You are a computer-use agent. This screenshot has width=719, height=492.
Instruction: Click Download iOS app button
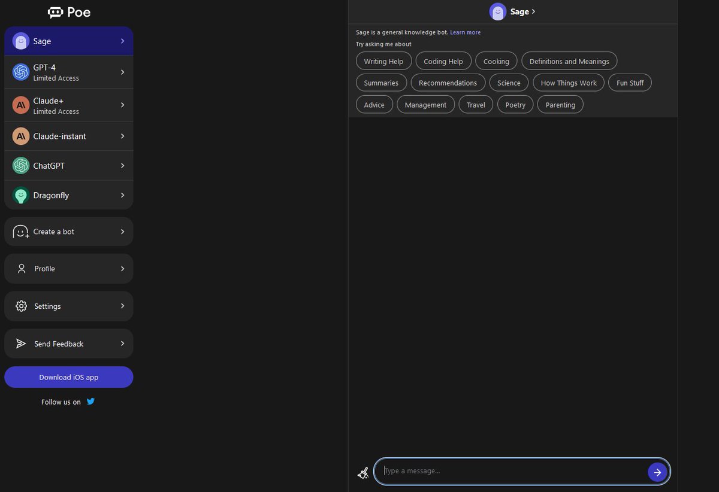[x=69, y=377]
